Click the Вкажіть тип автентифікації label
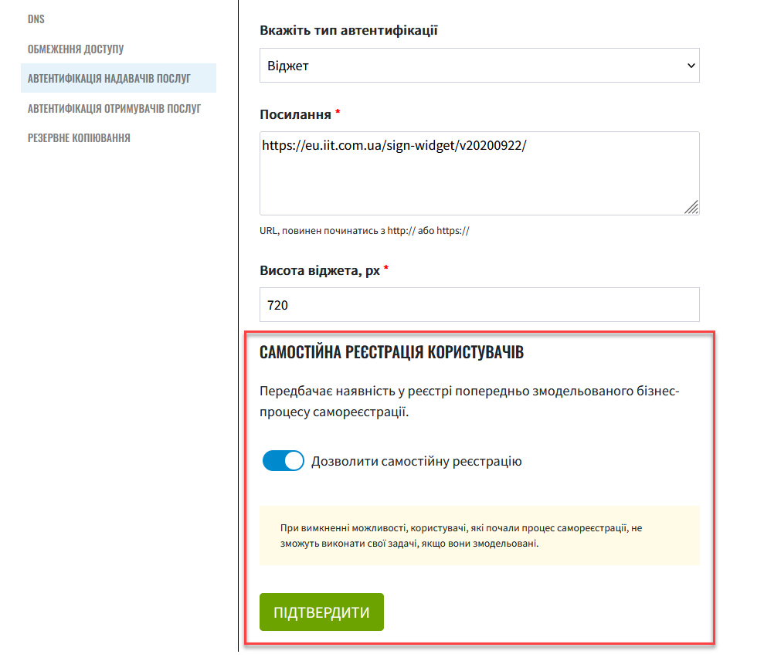The image size is (781, 661). (348, 30)
